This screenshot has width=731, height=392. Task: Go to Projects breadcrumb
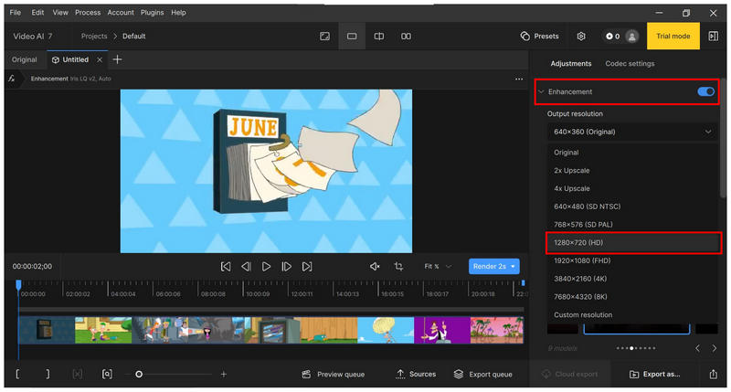click(x=94, y=36)
